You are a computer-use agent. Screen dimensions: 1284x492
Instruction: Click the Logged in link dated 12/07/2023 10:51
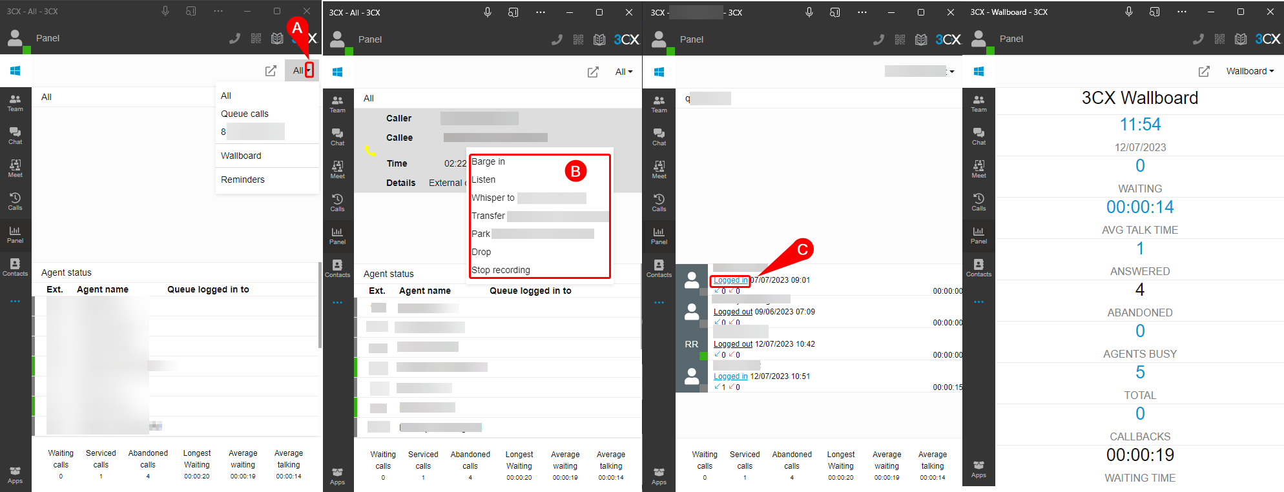pos(730,376)
